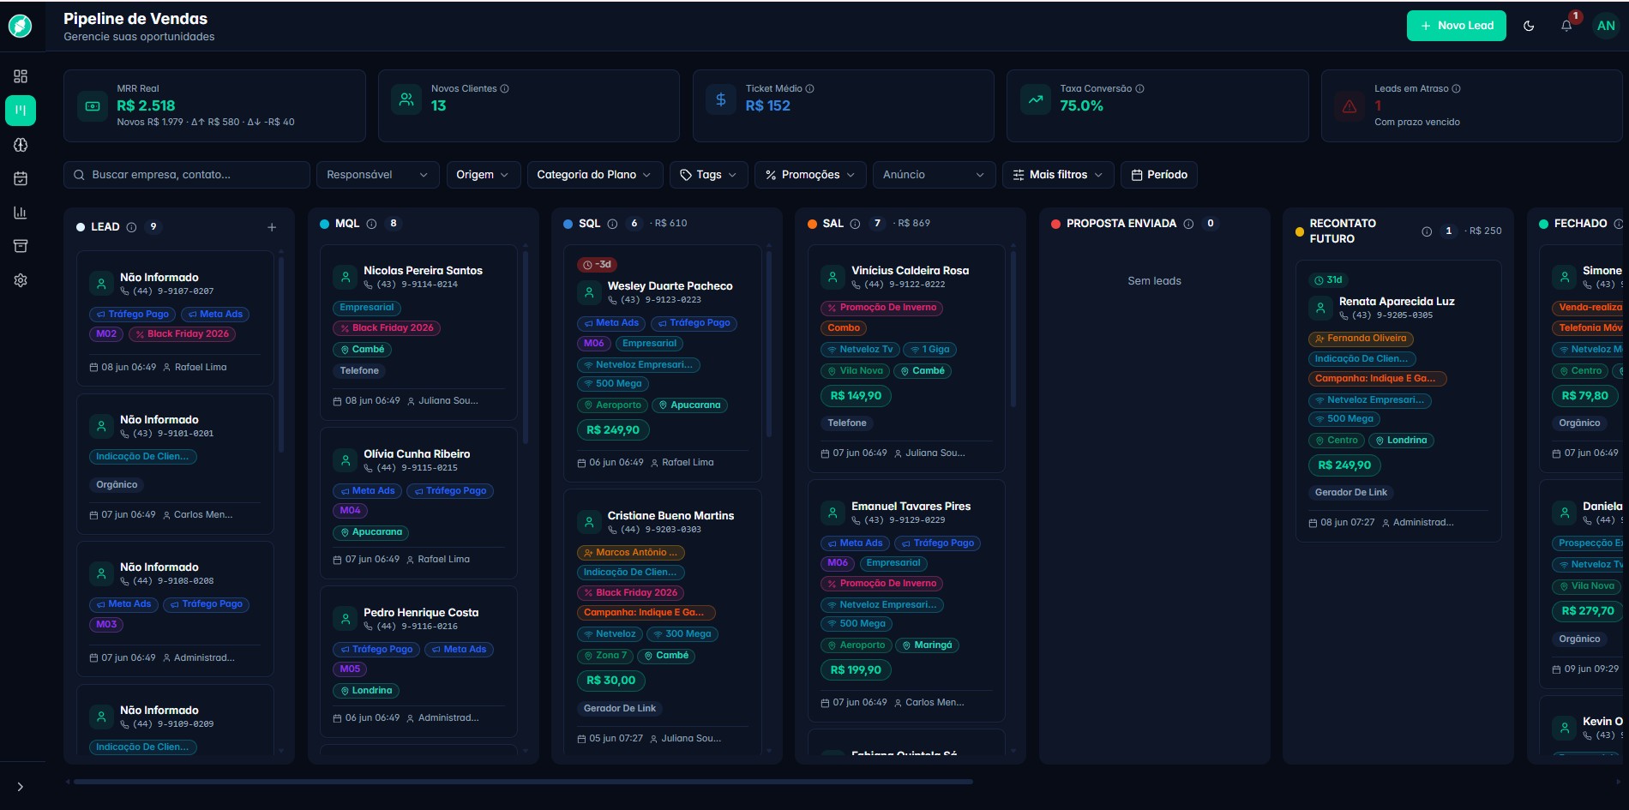Open the Anúncio dropdown

[x=934, y=175]
